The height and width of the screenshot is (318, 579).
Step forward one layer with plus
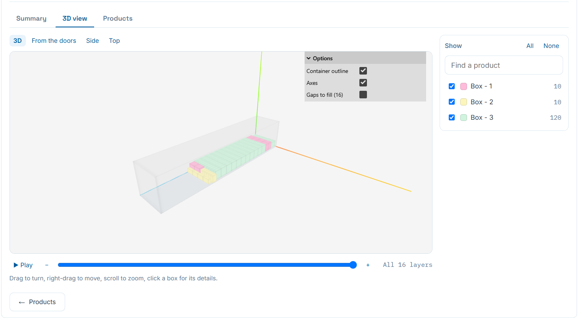click(x=368, y=265)
